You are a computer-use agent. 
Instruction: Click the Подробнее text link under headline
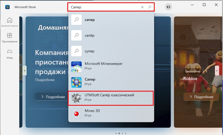[45, 80]
